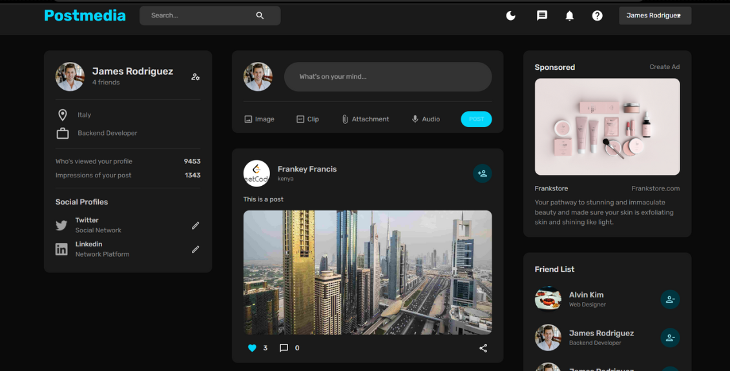The height and width of the screenshot is (371, 730).
Task: Click the Twitter bird icon
Action: 61,225
